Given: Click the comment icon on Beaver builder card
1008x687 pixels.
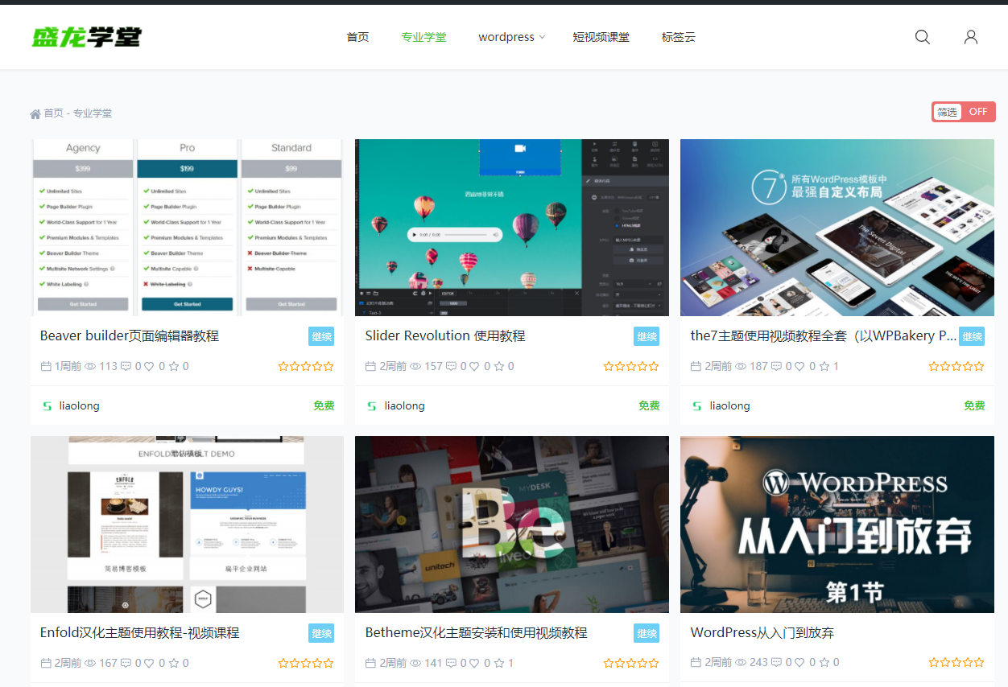Looking at the screenshot, I should (126, 366).
